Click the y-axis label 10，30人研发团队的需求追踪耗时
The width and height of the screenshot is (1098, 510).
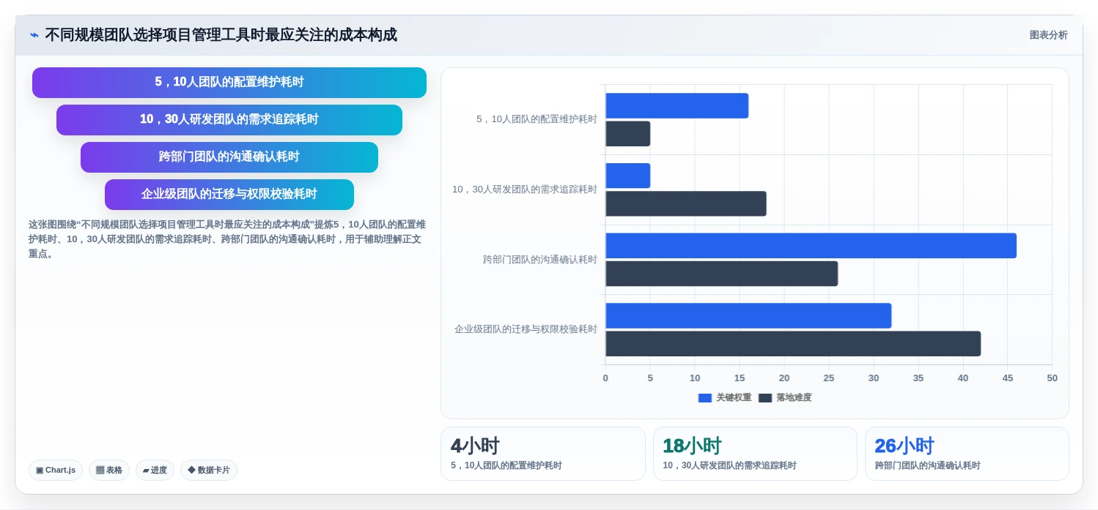tap(525, 190)
